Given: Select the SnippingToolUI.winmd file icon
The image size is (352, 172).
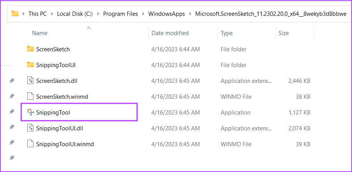Looking at the screenshot, I should pyautogui.click(x=30, y=144).
